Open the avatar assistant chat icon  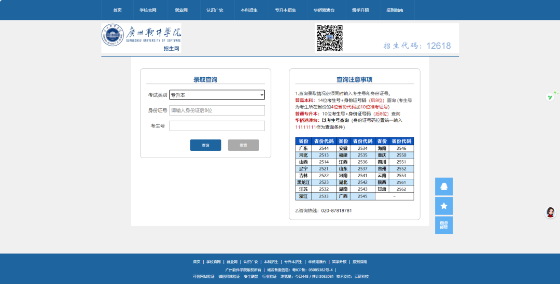tap(550, 212)
